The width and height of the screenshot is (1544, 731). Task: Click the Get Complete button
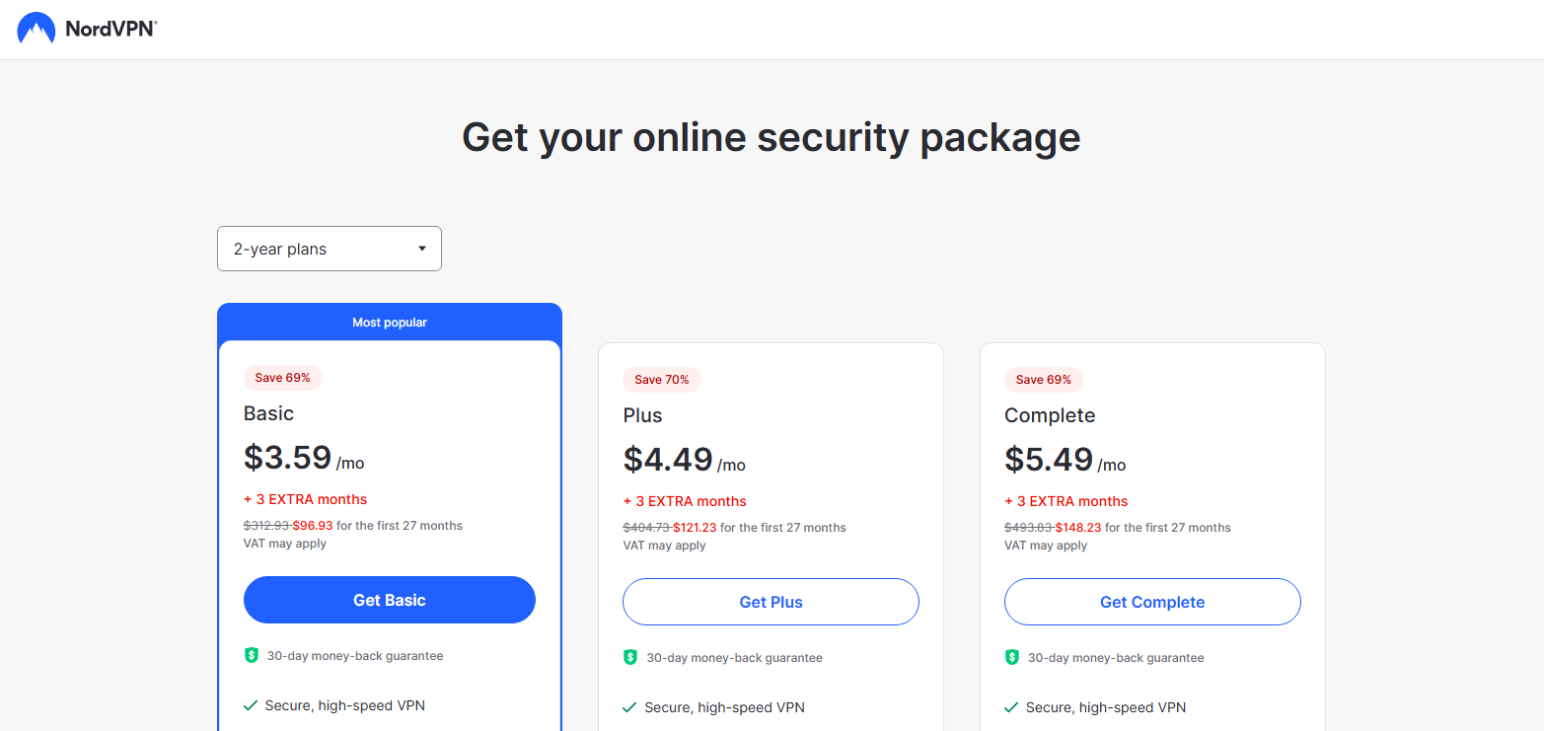1152,602
